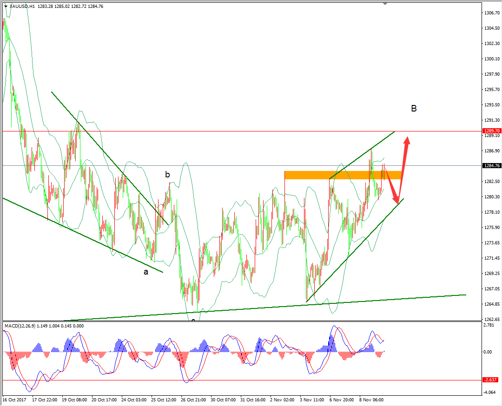Screen dimensions: 502x406
Task: Click the 0.00 MACD scale value
Action: [x=488, y=352]
